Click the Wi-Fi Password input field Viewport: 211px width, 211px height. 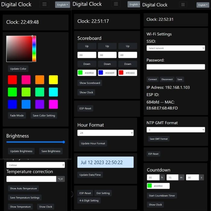(176, 67)
